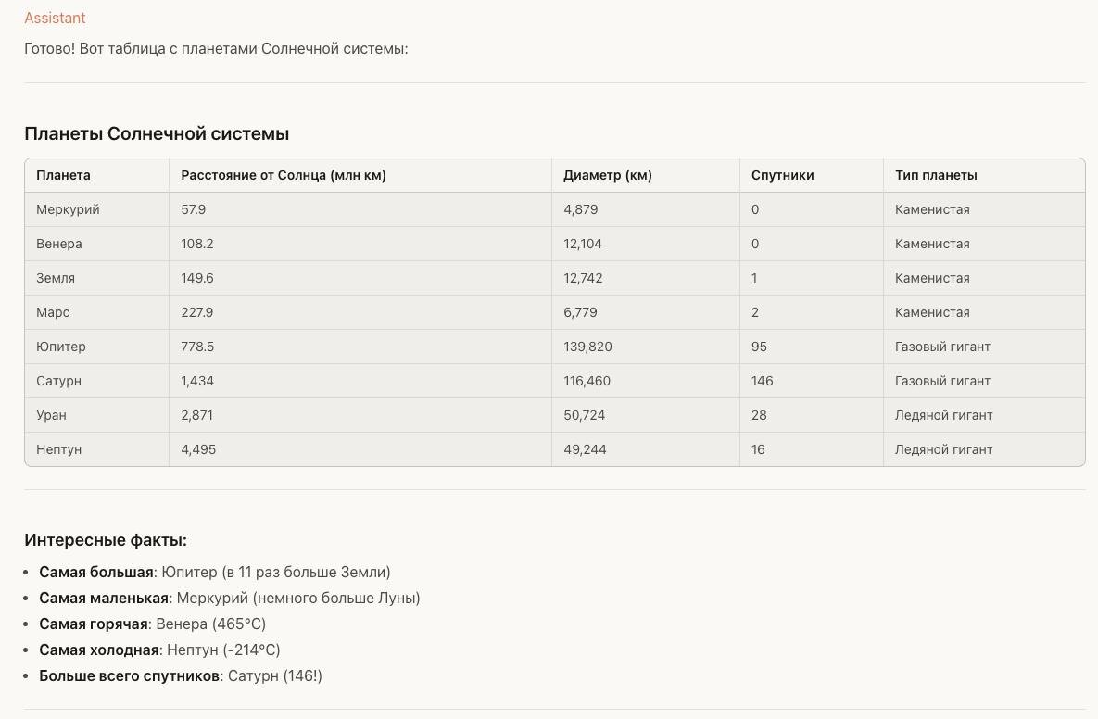This screenshot has width=1098, height=719.
Task: Click the "Assistant" label at the top
Action: click(55, 18)
